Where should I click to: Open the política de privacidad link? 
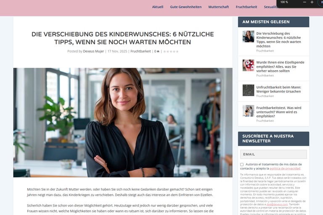click(285, 168)
